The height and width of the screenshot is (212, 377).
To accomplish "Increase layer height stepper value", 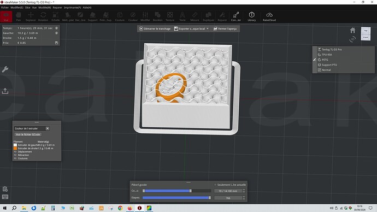I will 244,190.
